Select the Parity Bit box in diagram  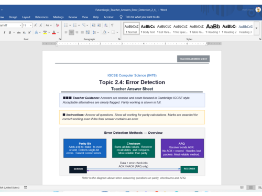85,148
